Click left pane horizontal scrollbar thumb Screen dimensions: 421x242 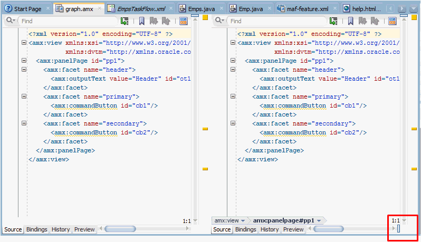click(120, 229)
